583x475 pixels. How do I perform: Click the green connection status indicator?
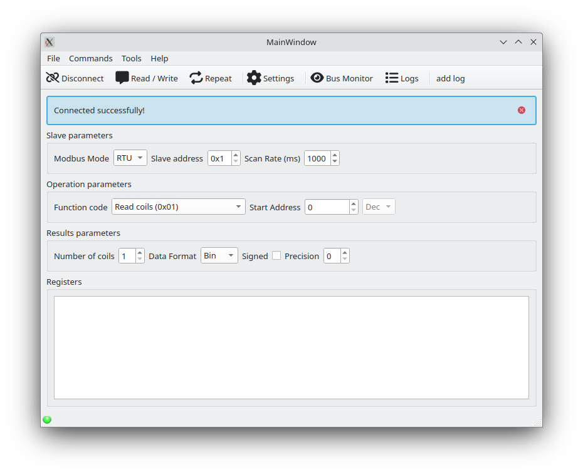click(x=47, y=419)
